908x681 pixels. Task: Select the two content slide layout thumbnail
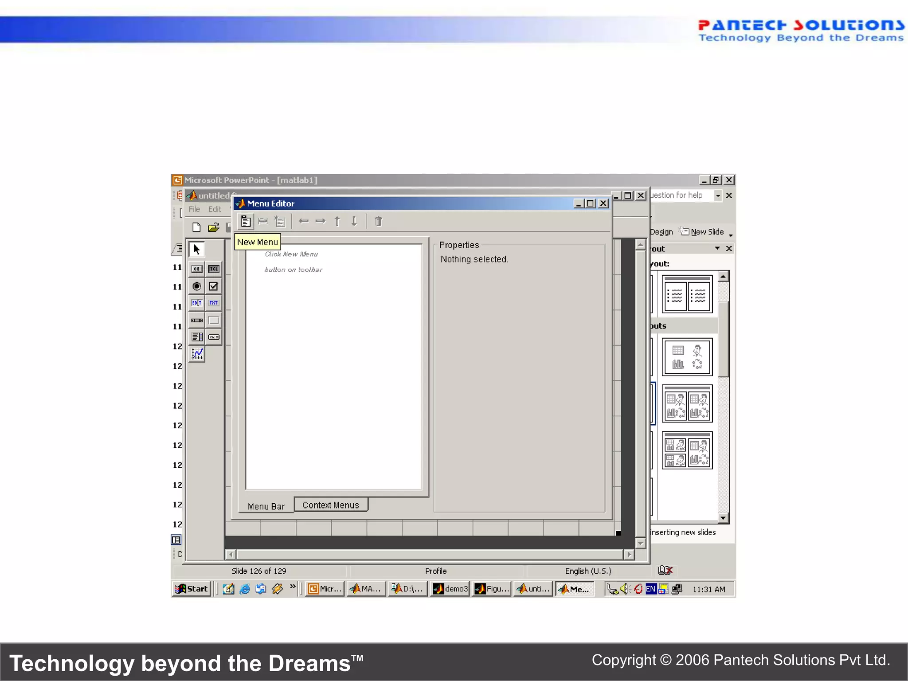click(687, 403)
